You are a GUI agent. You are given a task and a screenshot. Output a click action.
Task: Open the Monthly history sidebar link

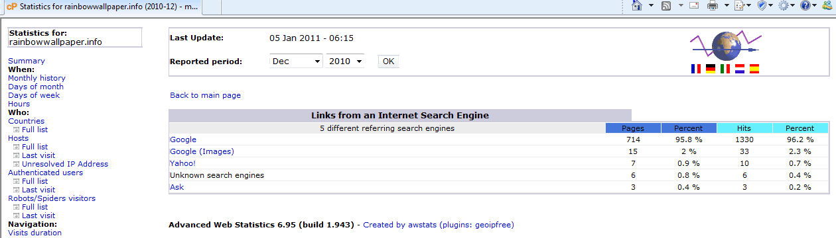tap(36, 78)
